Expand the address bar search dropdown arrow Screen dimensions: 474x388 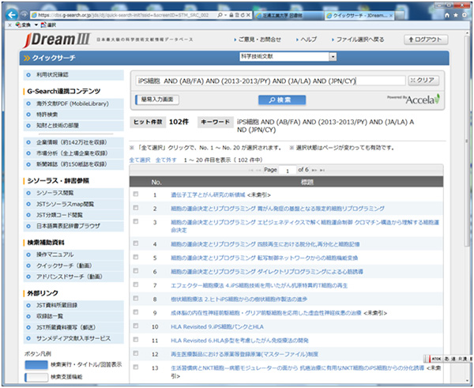click(x=225, y=15)
